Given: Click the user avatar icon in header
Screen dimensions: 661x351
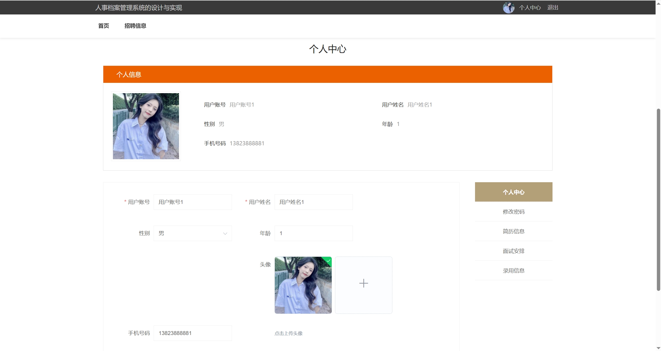Looking at the screenshot, I should pyautogui.click(x=508, y=8).
